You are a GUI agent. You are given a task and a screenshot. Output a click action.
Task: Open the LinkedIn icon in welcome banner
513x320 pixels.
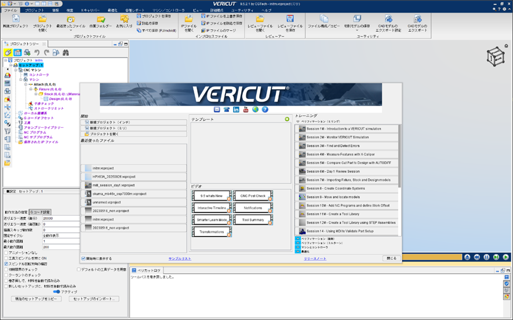236,109
